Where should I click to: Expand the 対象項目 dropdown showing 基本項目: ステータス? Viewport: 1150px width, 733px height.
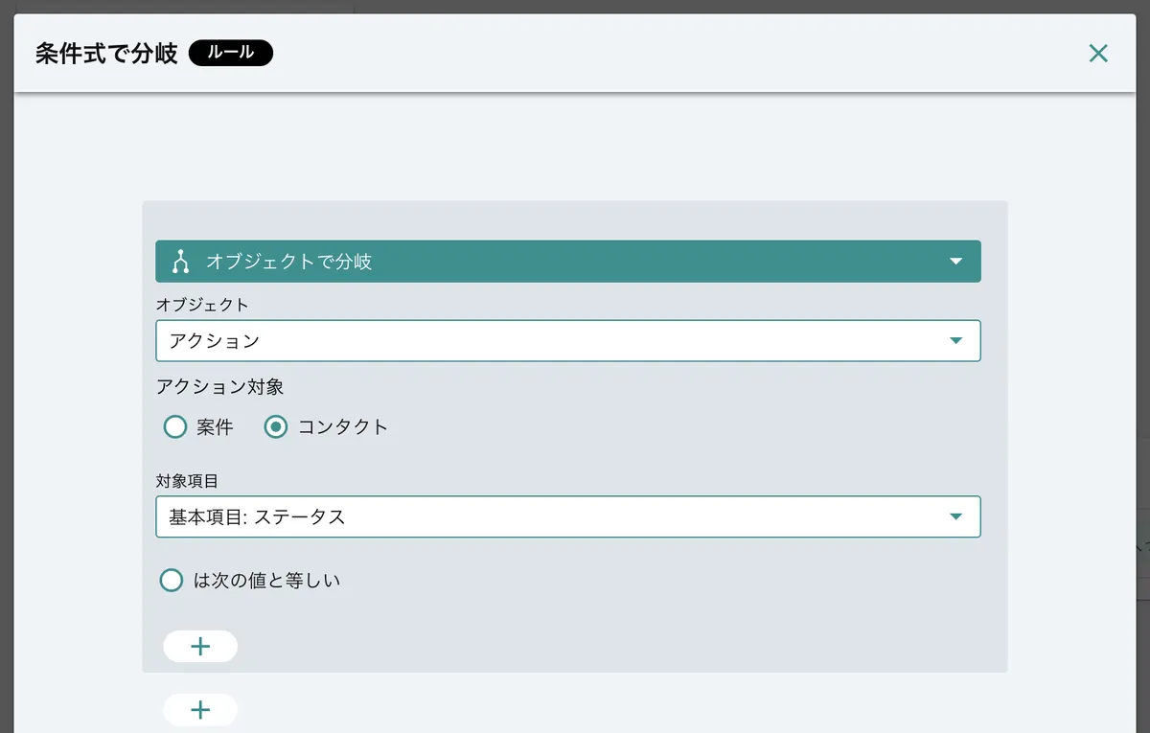[567, 517]
